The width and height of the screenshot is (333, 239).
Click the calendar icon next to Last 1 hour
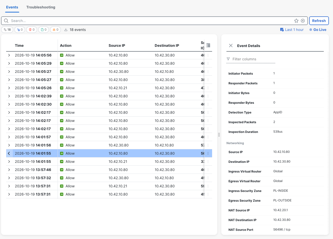click(x=282, y=30)
